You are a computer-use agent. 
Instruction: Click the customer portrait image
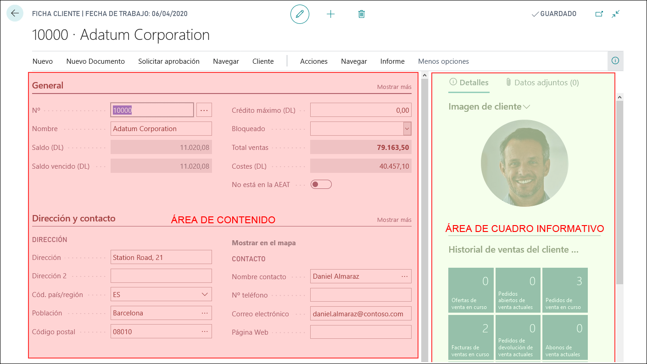click(524, 163)
